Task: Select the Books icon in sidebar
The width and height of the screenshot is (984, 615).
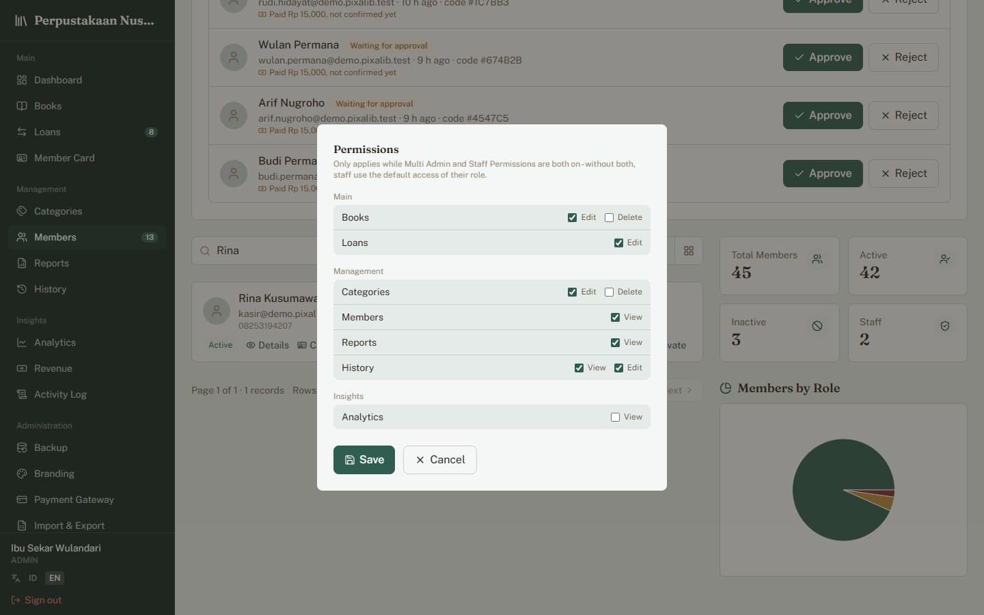Action: coord(22,106)
